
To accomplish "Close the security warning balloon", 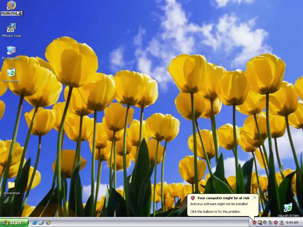I will (x=255, y=197).
